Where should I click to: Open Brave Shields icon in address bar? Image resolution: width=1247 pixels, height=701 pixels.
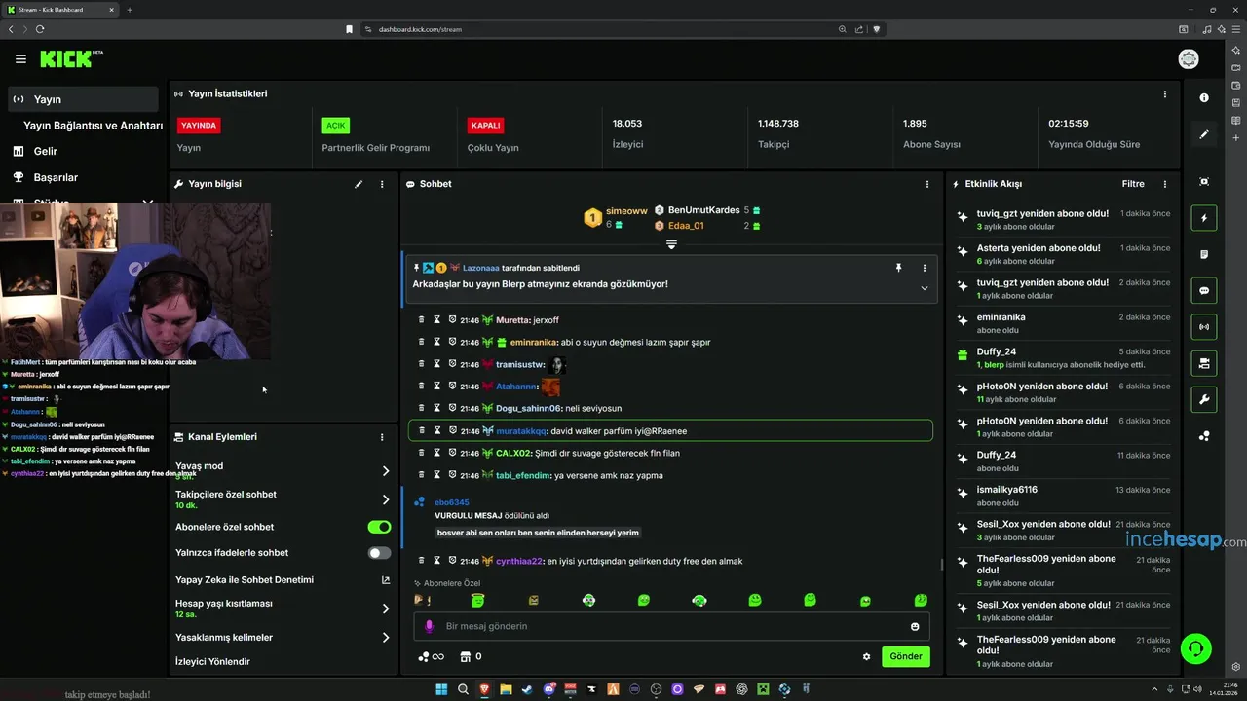[876, 29]
